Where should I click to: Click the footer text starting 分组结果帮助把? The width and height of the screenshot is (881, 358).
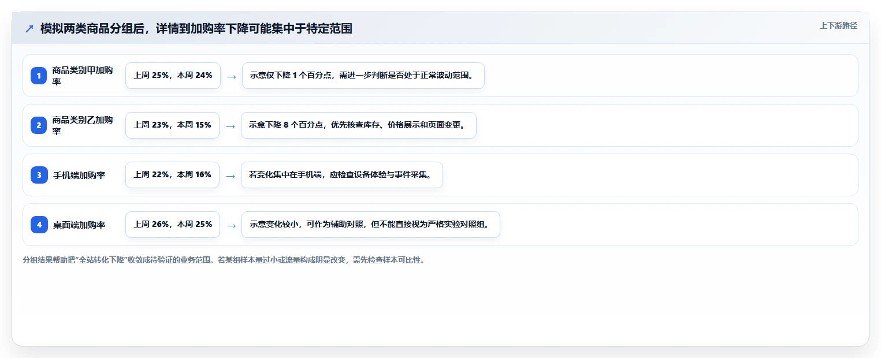[x=224, y=260]
